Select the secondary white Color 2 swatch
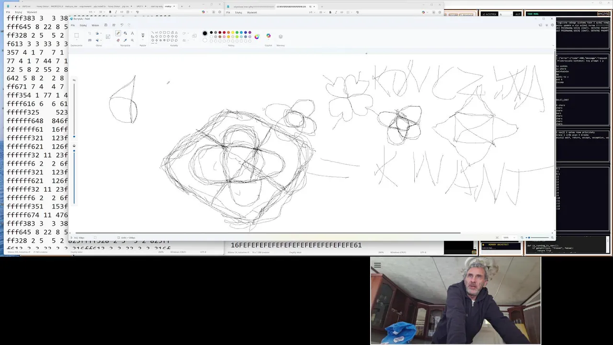Viewport: 613px width, 345px height. (x=205, y=40)
